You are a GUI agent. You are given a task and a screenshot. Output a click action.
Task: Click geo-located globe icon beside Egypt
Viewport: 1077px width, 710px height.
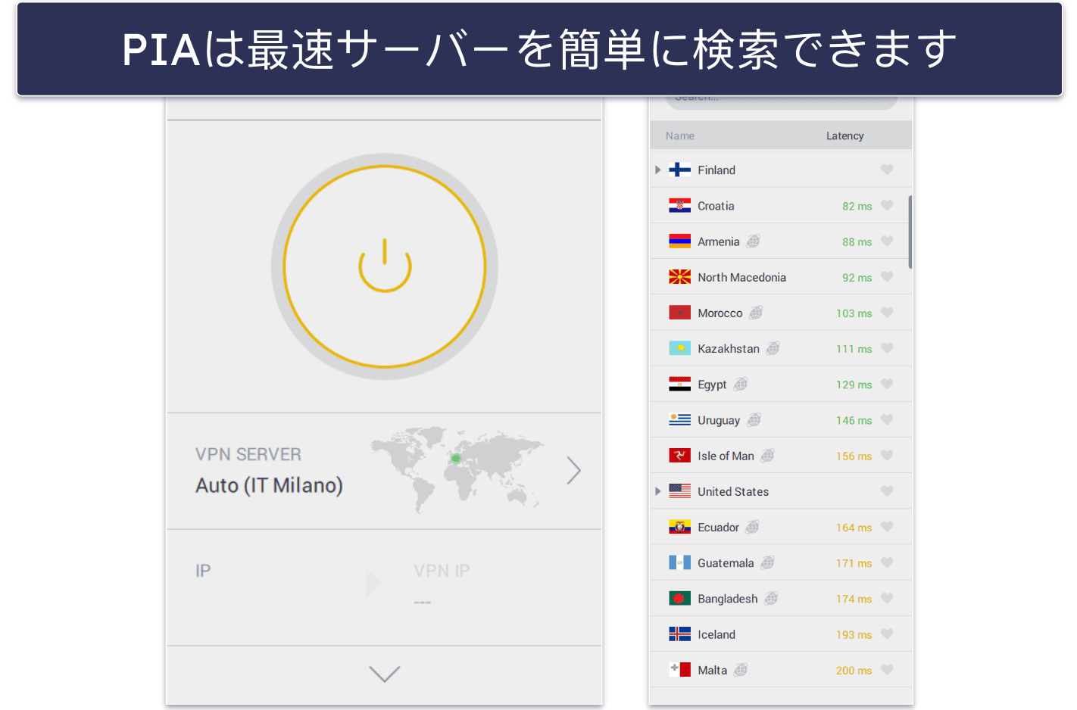[x=740, y=385]
